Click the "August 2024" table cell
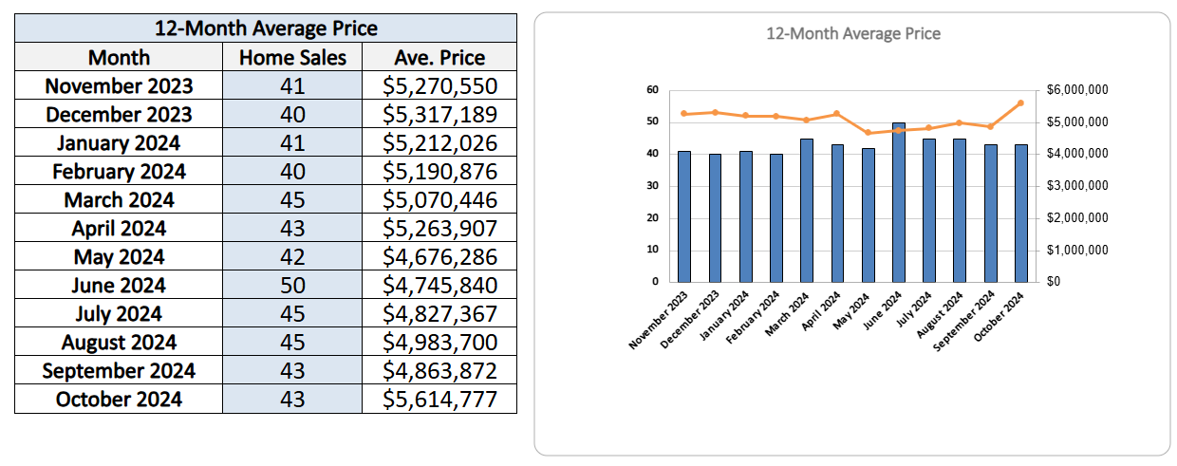Screen dimensions: 1177x466 point(119,342)
